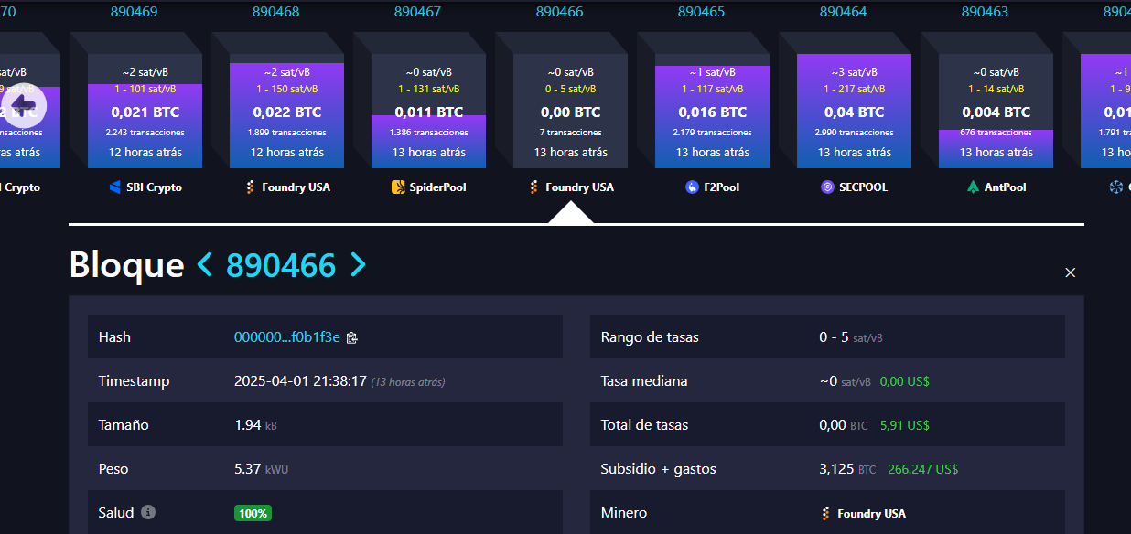
Task: Click the AntPool pool icon
Action: coord(973,187)
